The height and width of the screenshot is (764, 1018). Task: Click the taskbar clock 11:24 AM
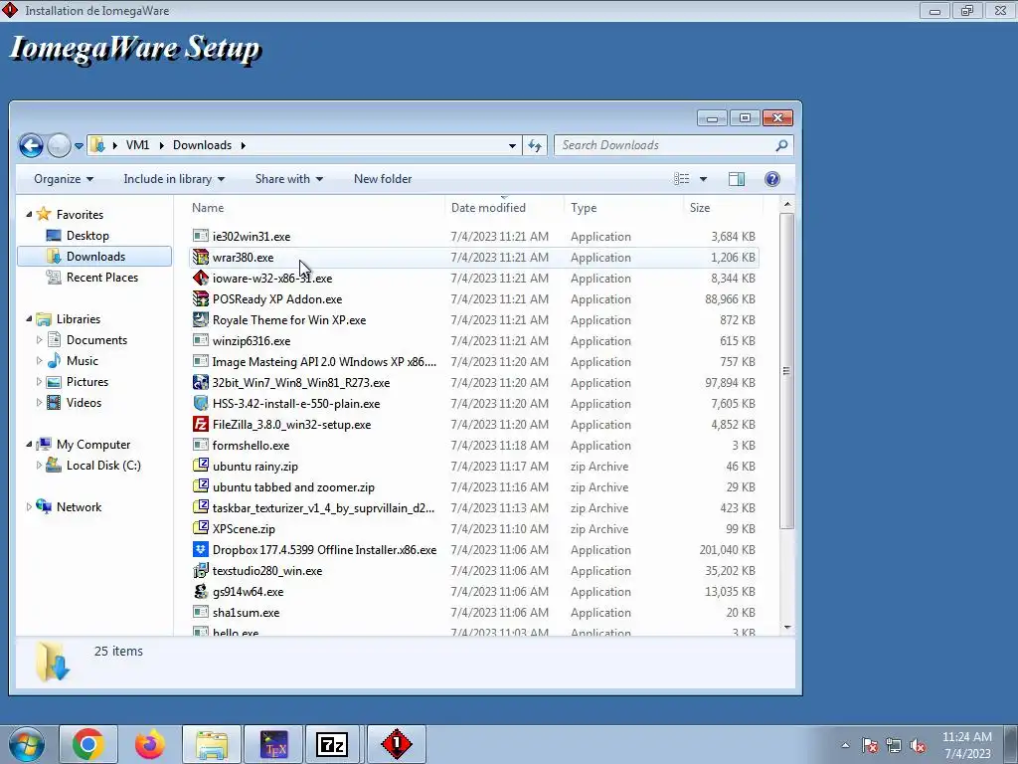pyautogui.click(x=966, y=737)
